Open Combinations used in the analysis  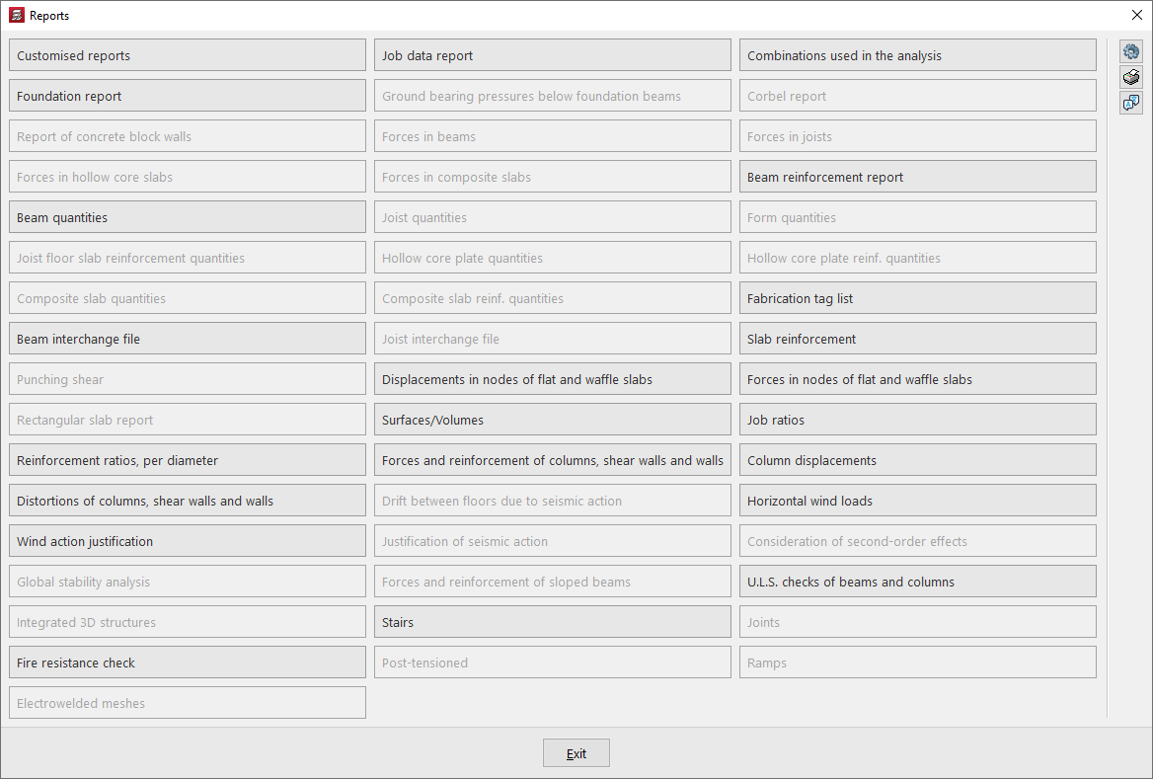coord(918,55)
